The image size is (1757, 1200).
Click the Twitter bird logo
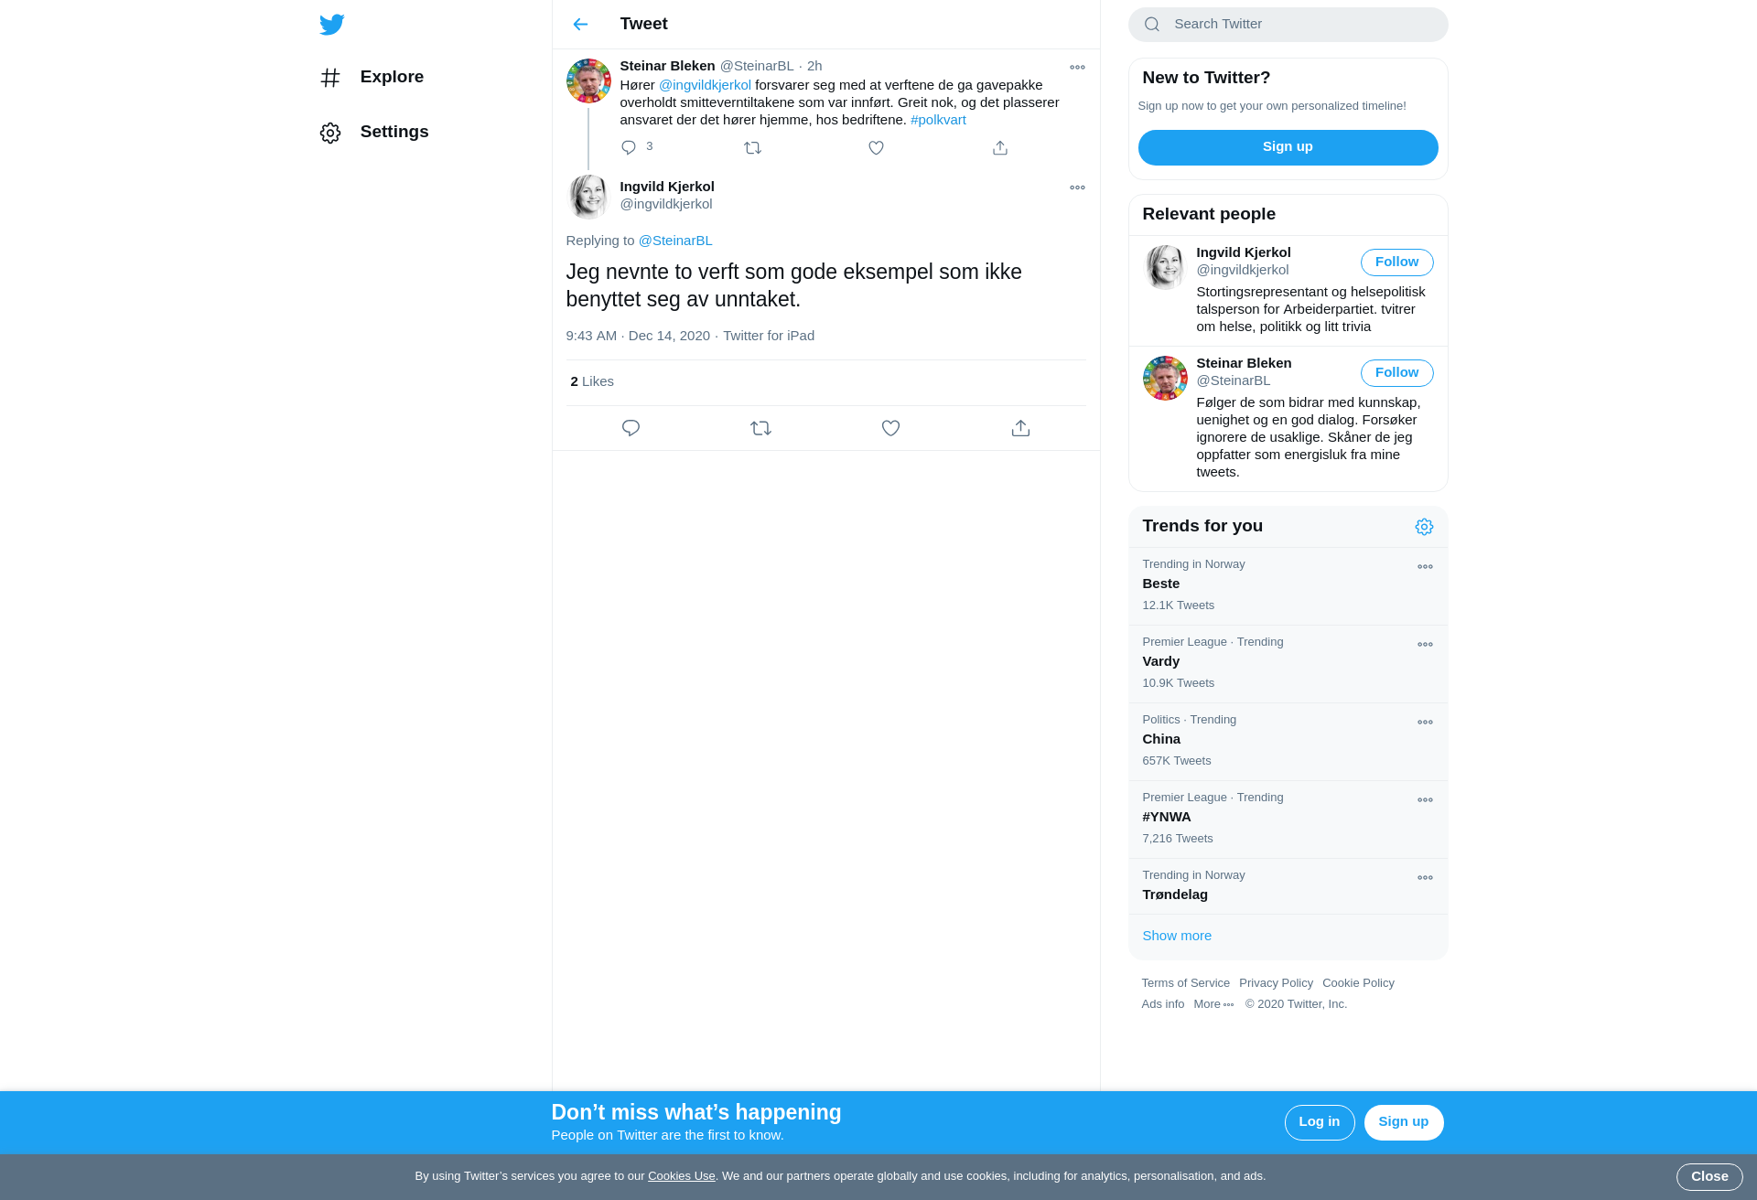[x=332, y=24]
